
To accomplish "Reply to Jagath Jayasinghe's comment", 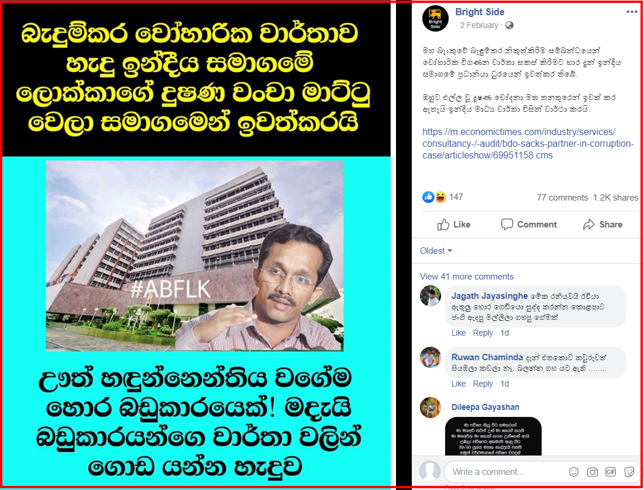I will point(483,333).
